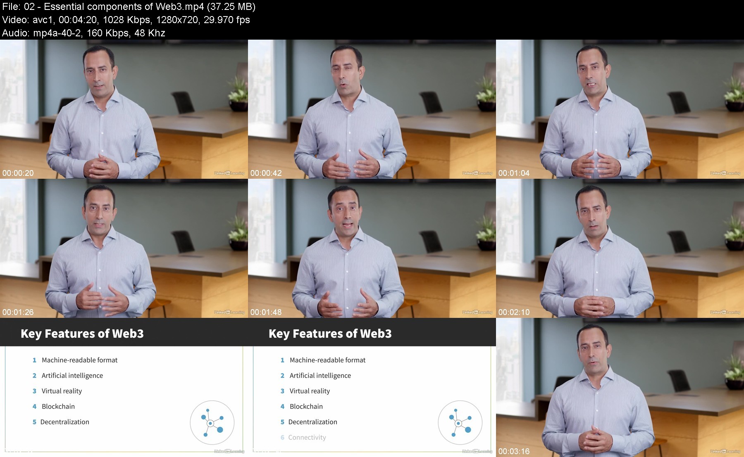Click the file name header text line
This screenshot has height=457, width=744.
[x=129, y=7]
